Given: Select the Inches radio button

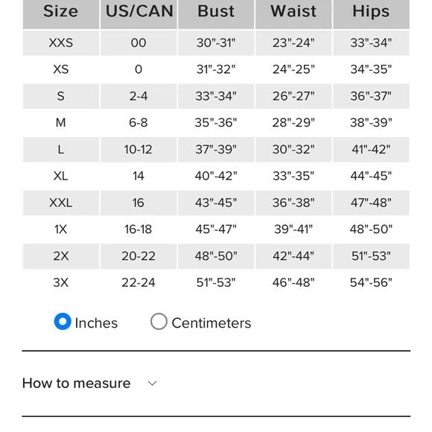Looking at the screenshot, I should [x=63, y=321].
